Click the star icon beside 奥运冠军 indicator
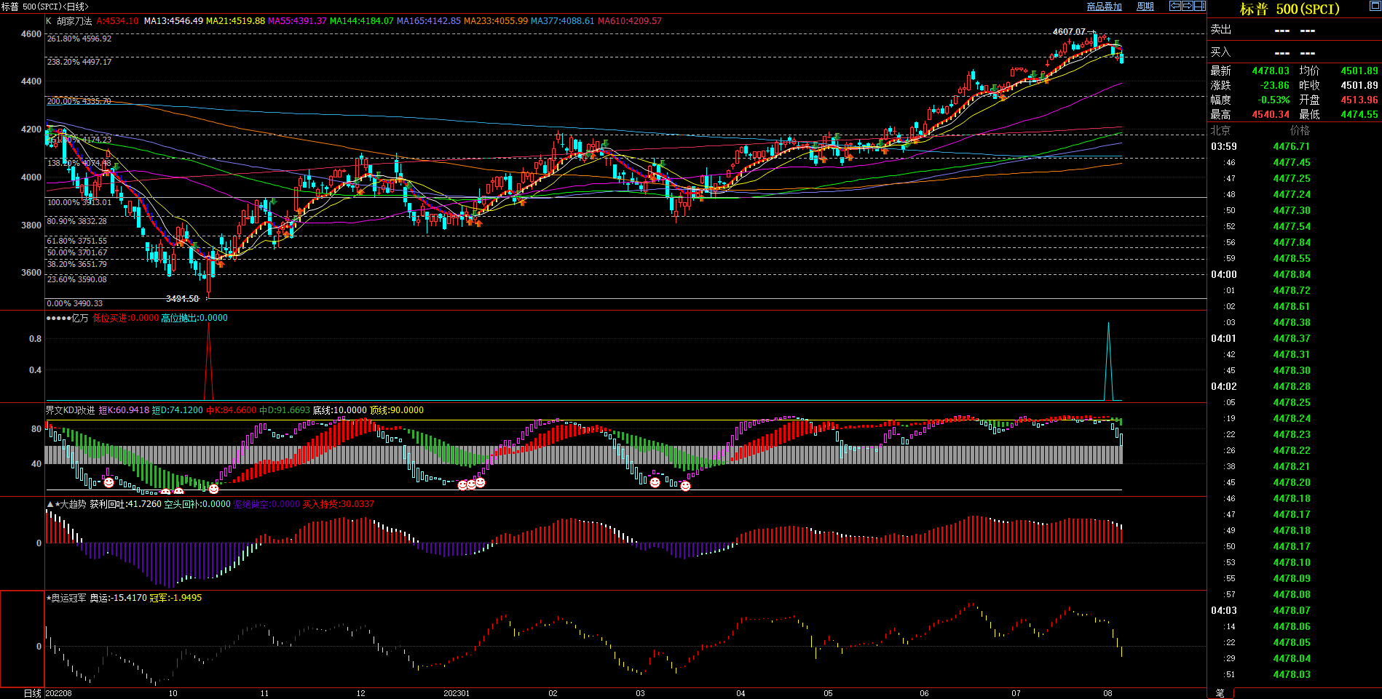 pos(49,598)
